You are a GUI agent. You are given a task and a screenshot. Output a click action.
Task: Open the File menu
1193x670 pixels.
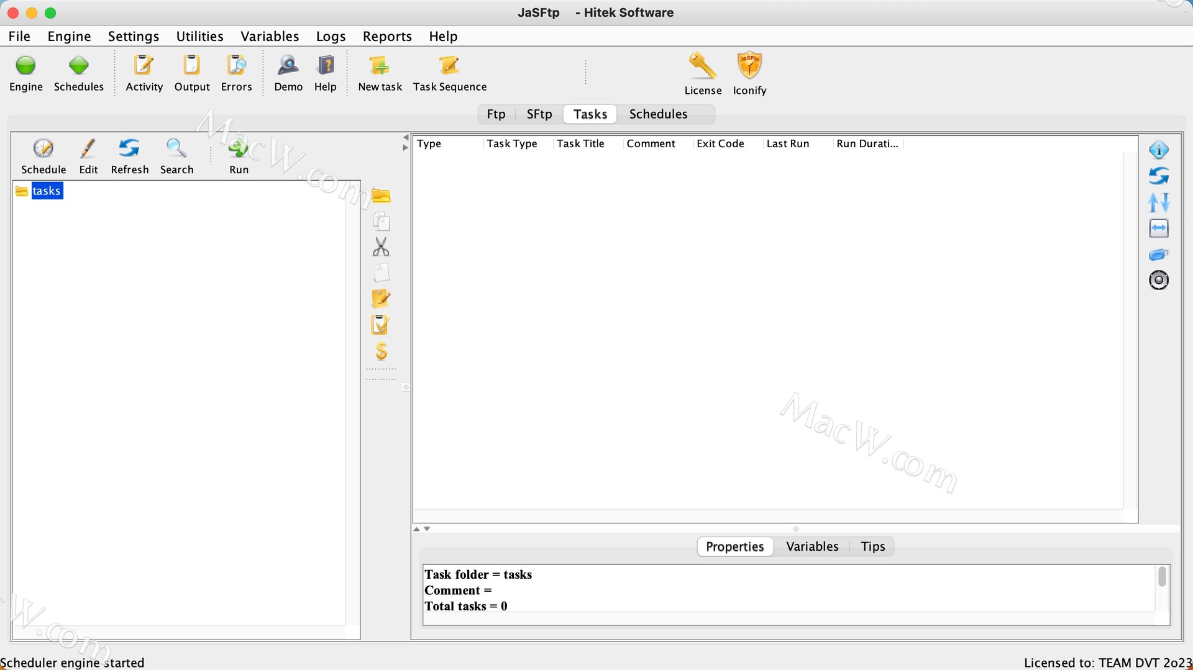19,36
